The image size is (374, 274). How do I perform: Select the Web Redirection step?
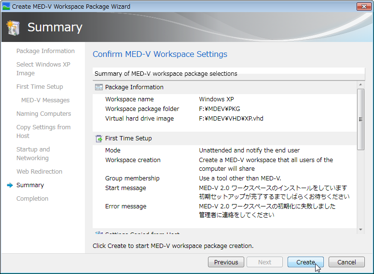pos(39,171)
